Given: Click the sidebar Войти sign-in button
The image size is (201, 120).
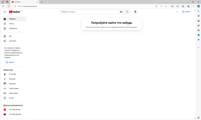Looking at the screenshot, I should tap(10, 62).
